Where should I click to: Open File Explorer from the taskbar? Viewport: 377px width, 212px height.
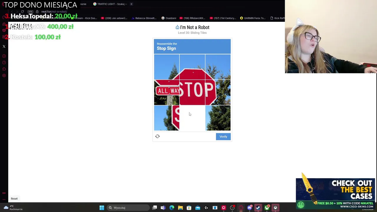pyautogui.click(x=180, y=208)
